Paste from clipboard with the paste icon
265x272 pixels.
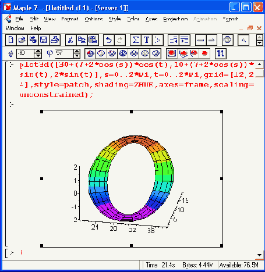point(93,40)
